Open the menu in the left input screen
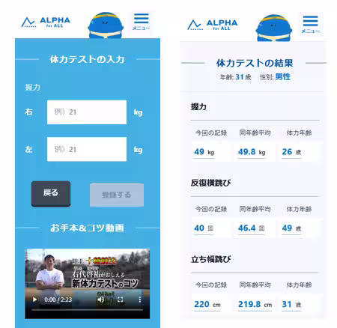 pos(141,22)
